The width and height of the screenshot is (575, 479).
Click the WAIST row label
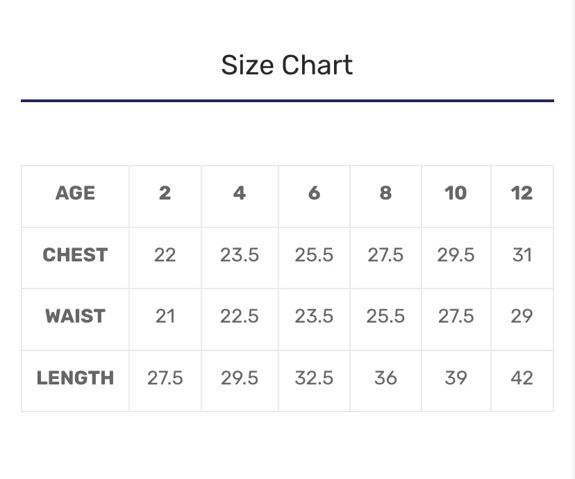[75, 316]
